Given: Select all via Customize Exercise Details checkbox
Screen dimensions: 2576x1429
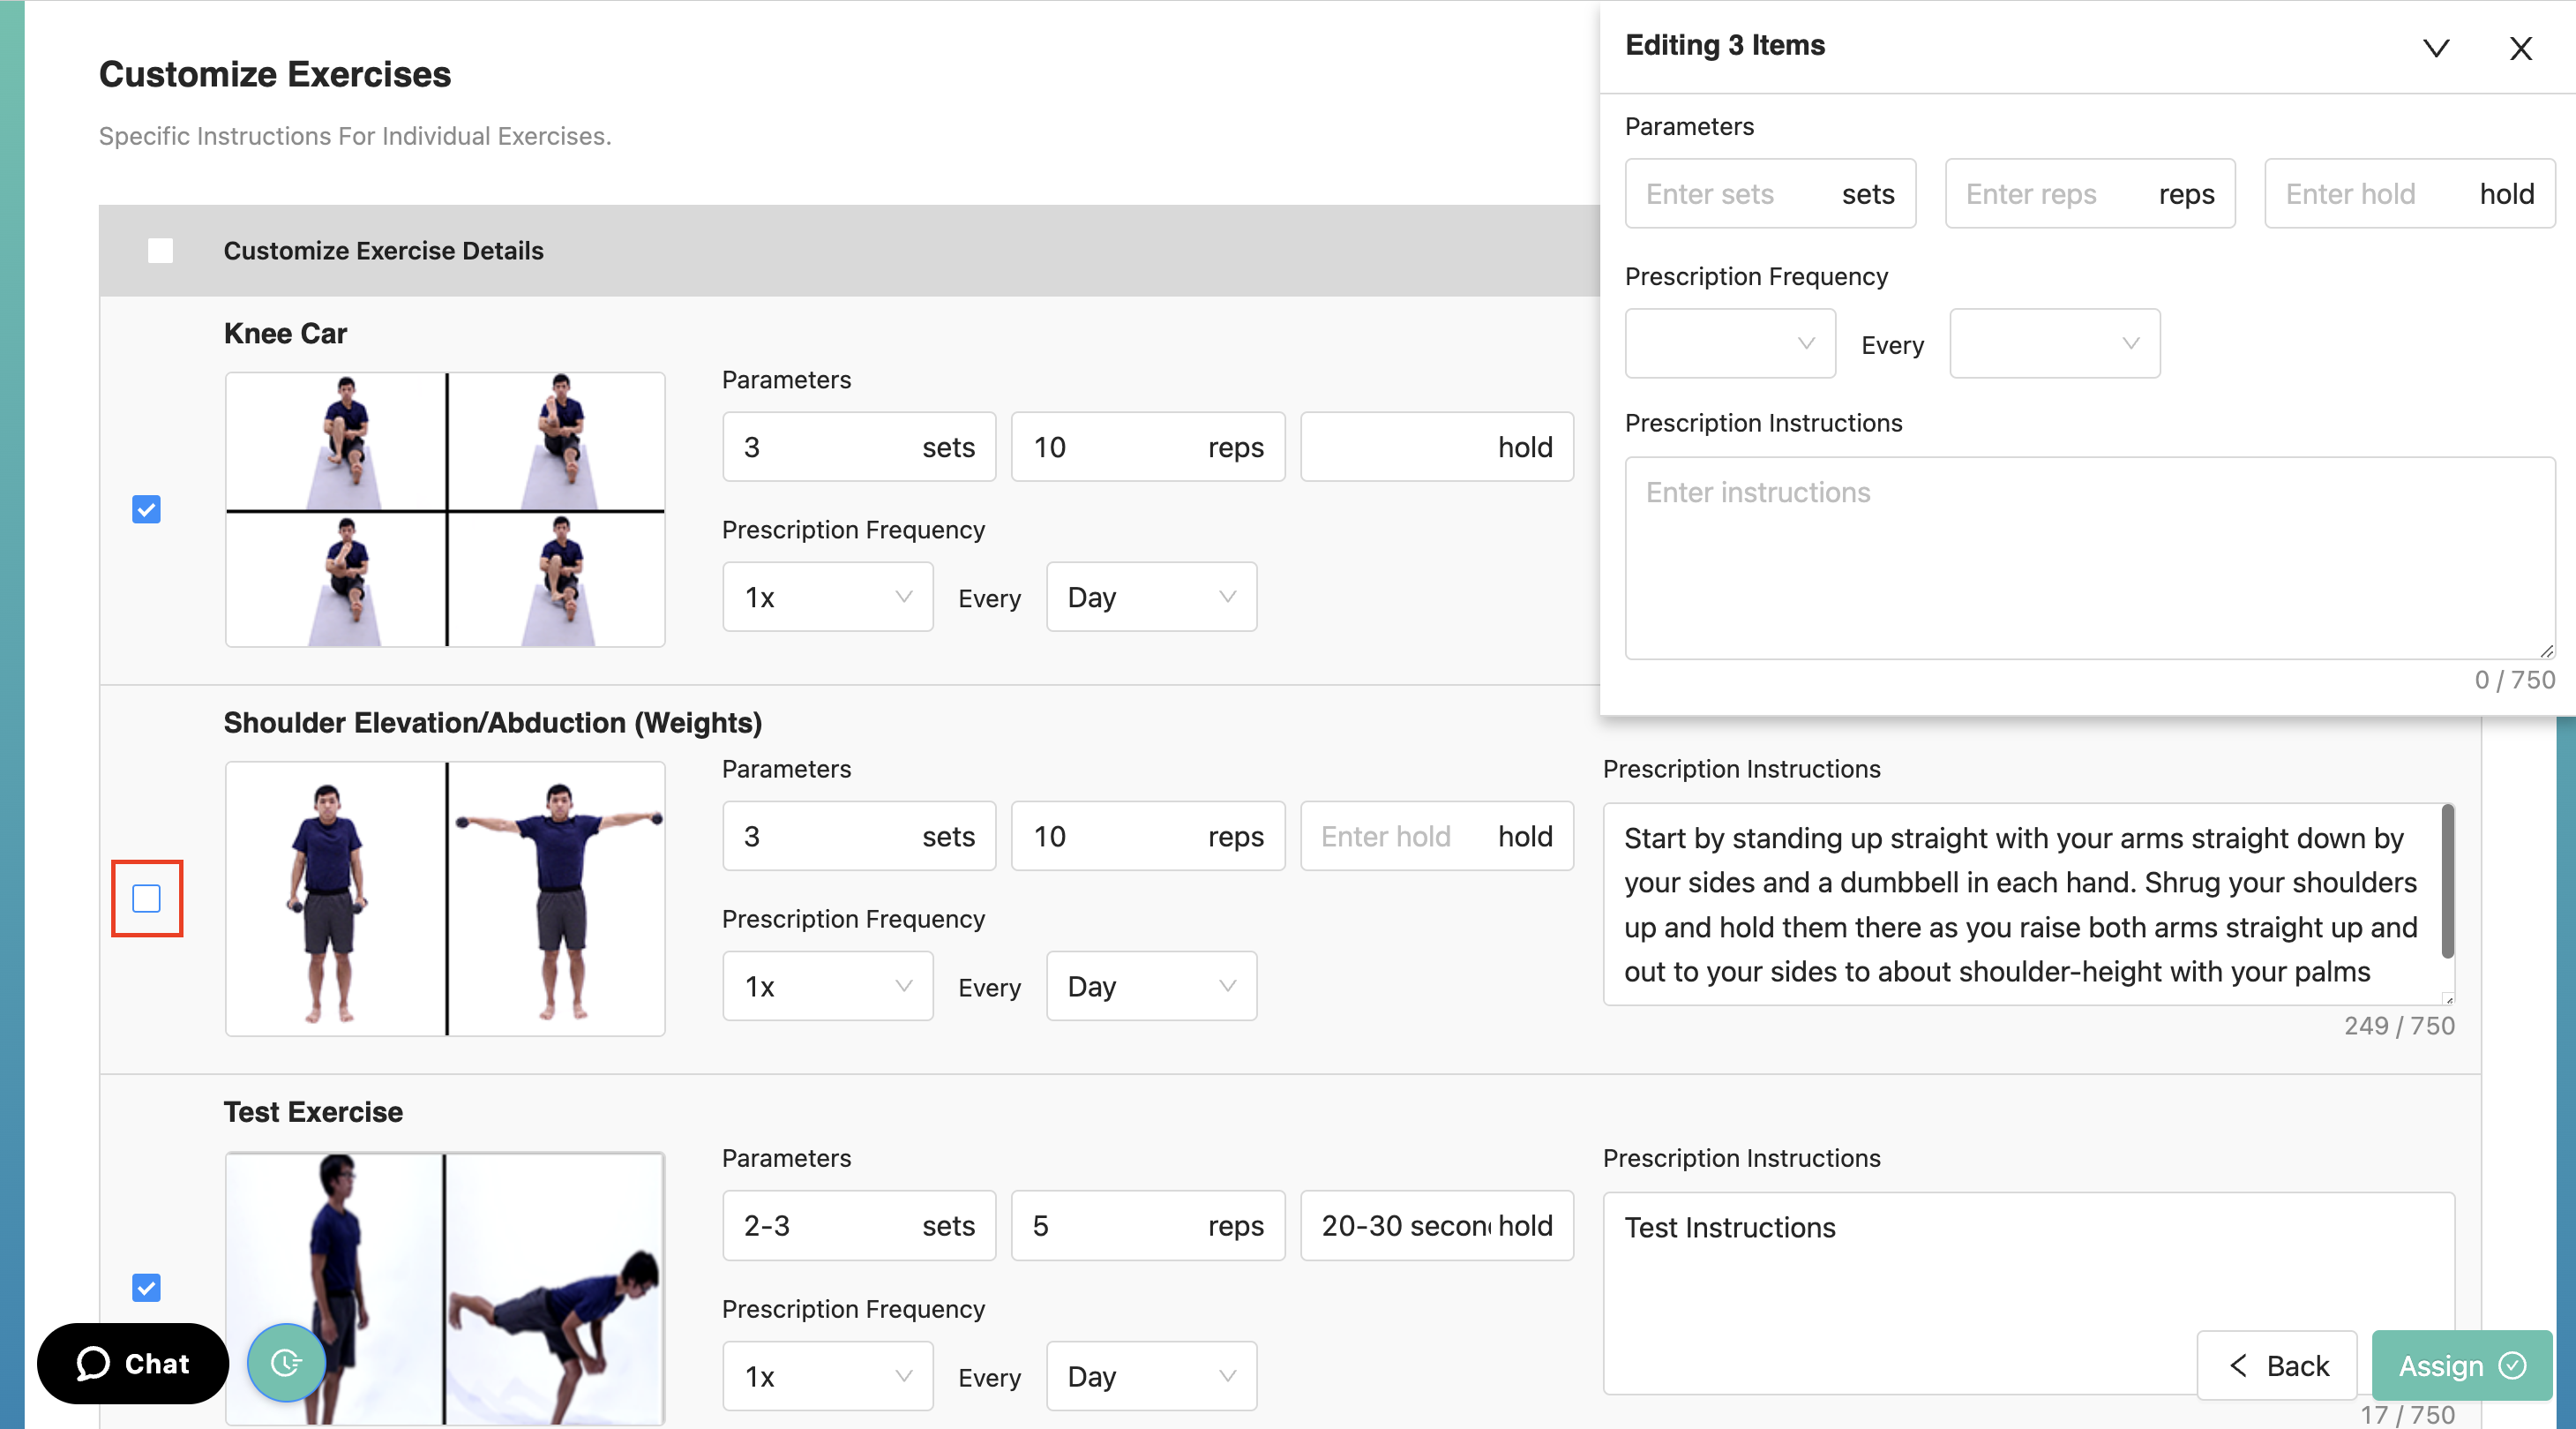Looking at the screenshot, I should pos(160,250).
